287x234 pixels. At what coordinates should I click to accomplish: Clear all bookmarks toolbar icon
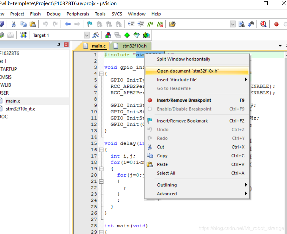coord(118,24)
